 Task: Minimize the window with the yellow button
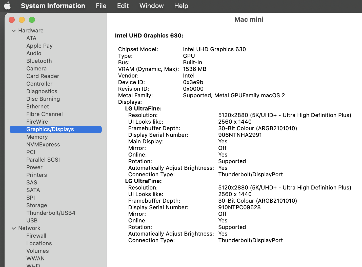click(22, 20)
